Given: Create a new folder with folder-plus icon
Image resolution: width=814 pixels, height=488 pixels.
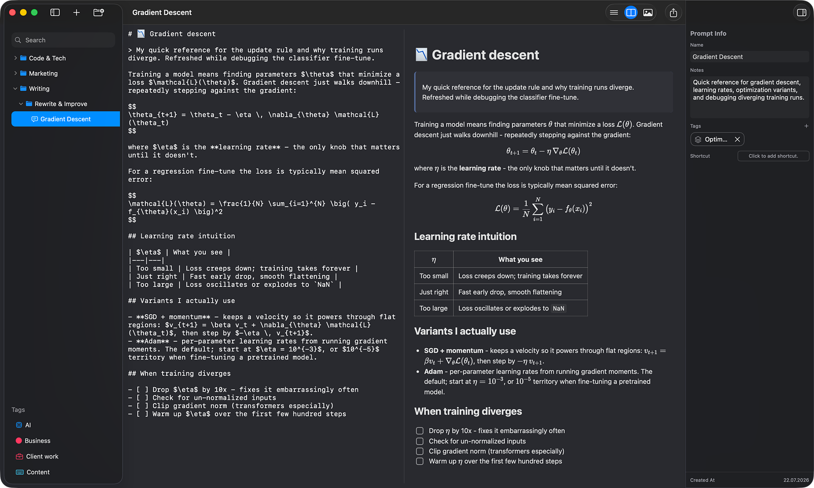Looking at the screenshot, I should 99,13.
